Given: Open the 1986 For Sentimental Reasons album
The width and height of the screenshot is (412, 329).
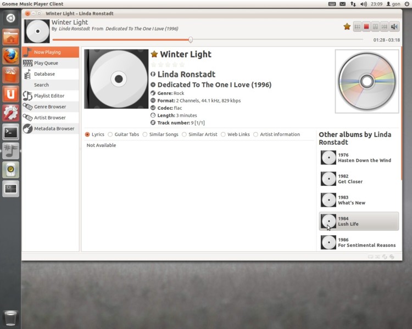Looking at the screenshot, I should (359, 242).
